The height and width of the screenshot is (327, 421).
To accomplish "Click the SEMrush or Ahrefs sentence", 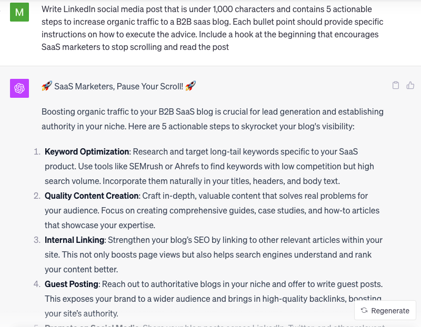I will tap(210, 166).
